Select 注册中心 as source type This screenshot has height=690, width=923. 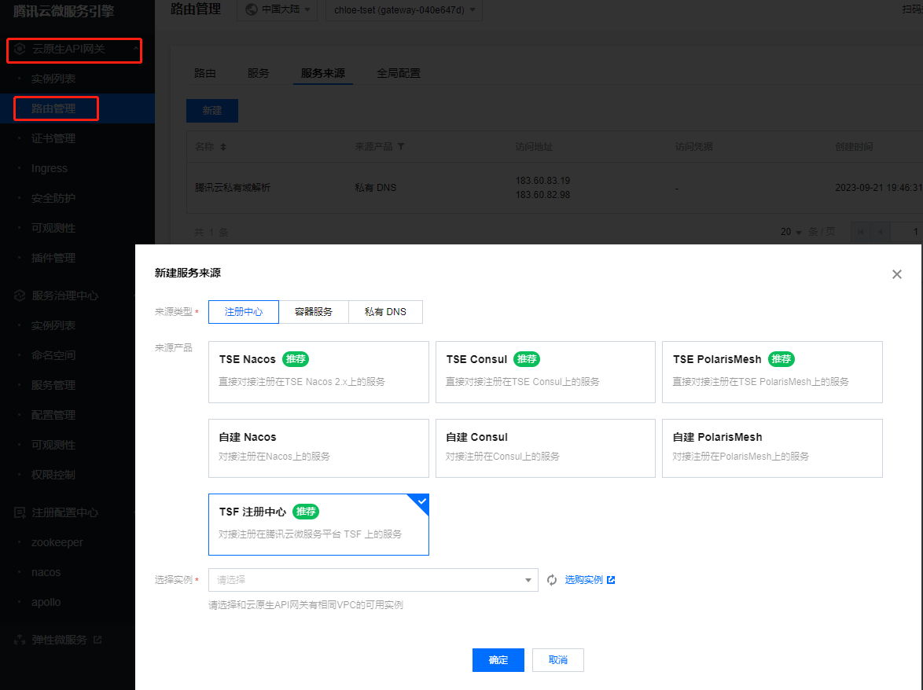(244, 312)
